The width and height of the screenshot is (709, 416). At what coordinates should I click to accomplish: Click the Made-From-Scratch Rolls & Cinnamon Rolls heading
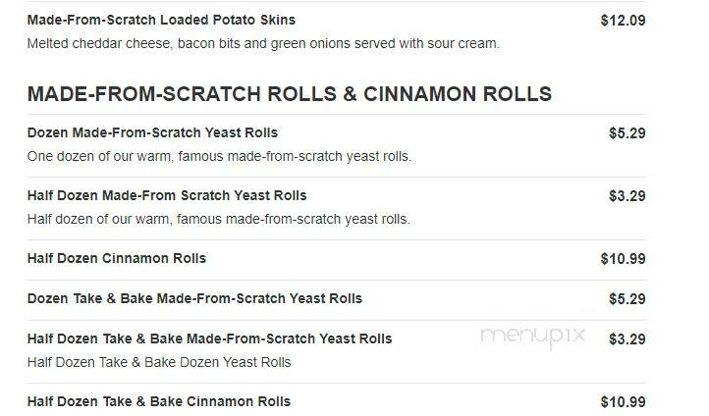click(290, 94)
